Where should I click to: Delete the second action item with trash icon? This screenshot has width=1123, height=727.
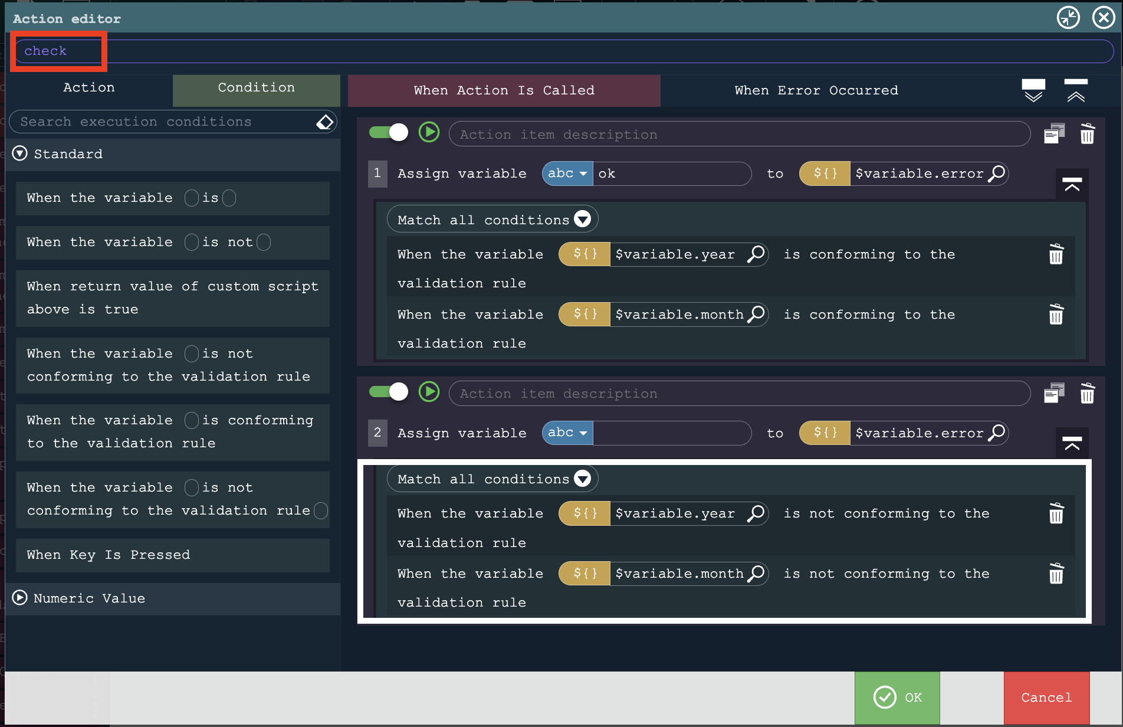(1087, 394)
